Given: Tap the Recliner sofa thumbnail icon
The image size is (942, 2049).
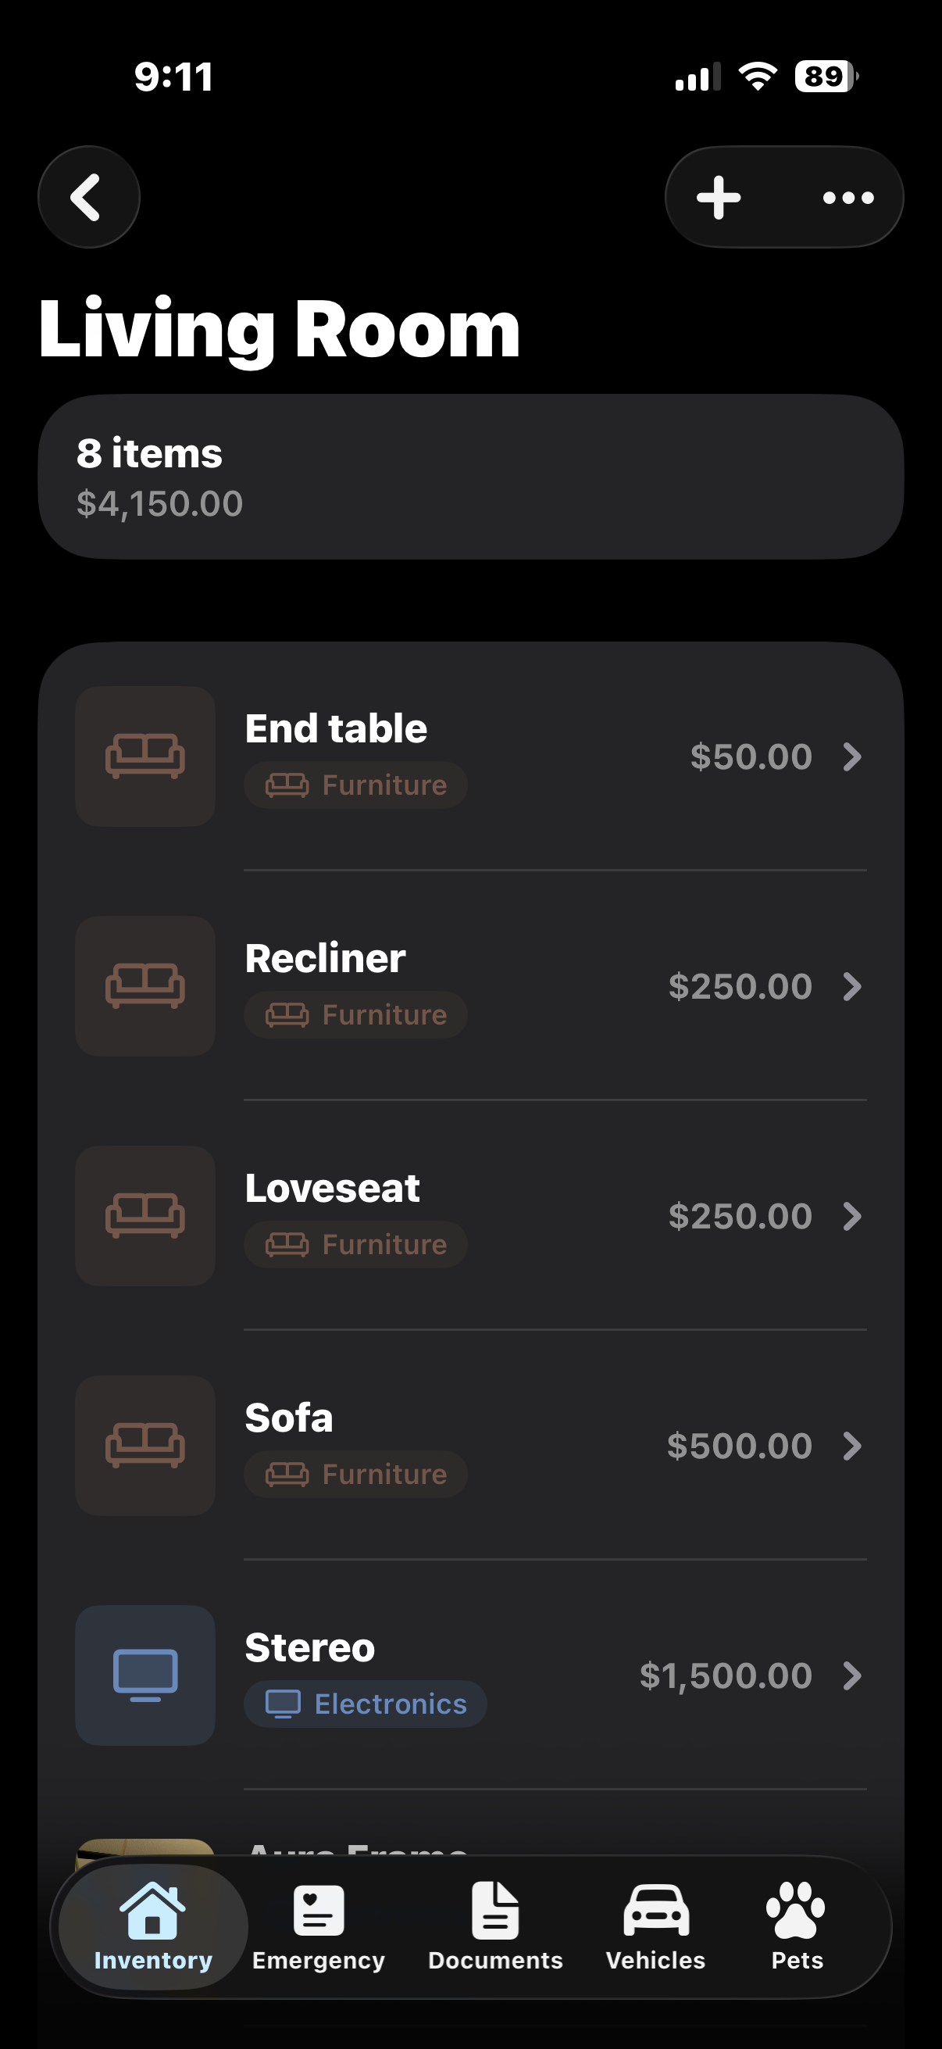Looking at the screenshot, I should tap(145, 986).
